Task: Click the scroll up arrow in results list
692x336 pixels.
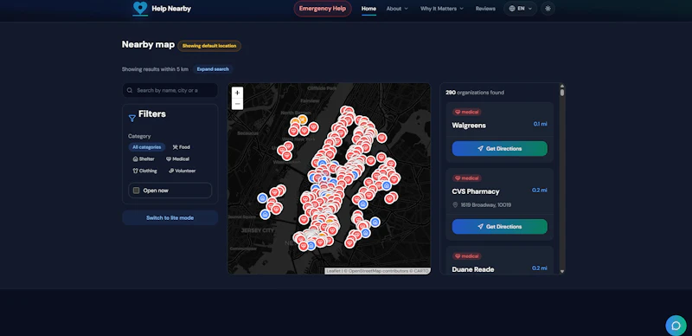Action: tap(561, 86)
